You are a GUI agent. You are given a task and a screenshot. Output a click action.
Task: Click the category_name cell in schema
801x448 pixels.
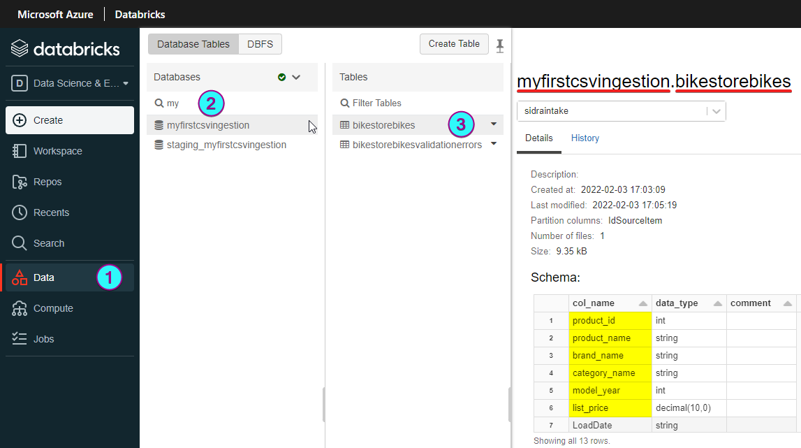(610, 373)
